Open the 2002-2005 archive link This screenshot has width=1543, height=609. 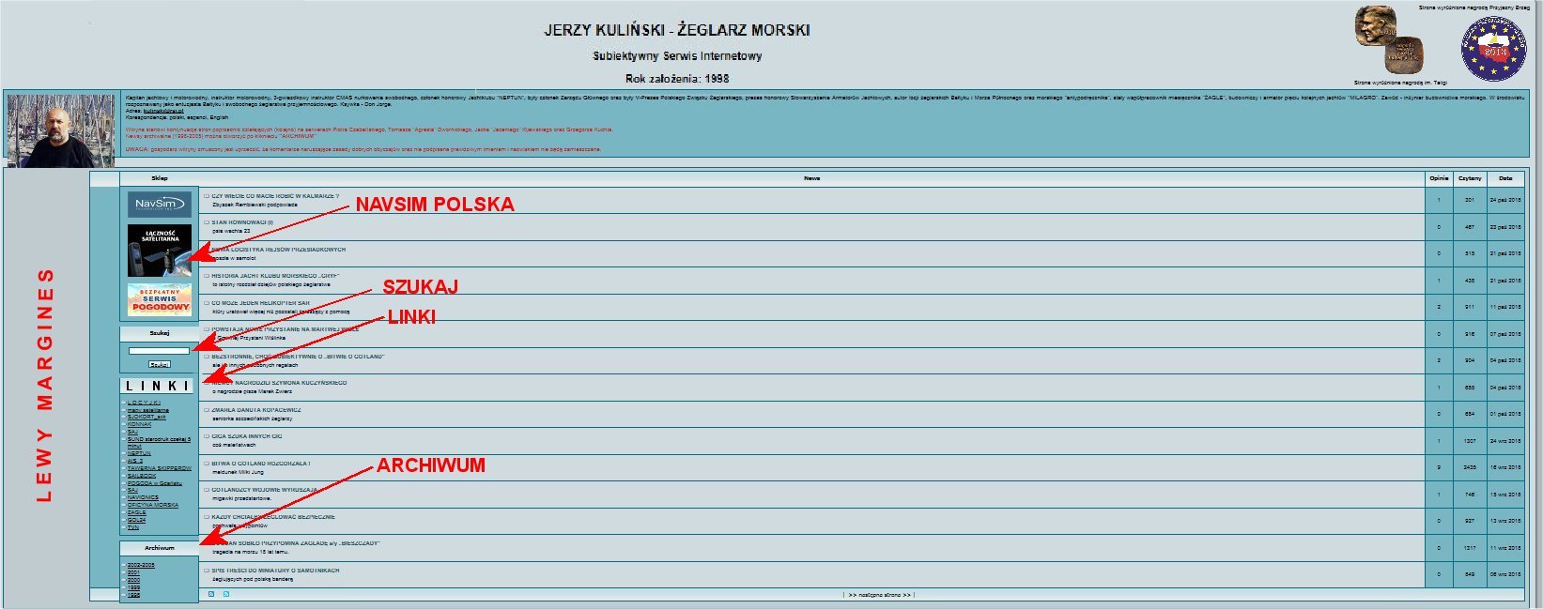[x=141, y=566]
